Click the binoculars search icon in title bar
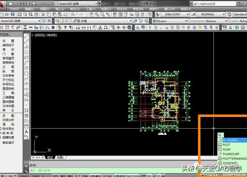This screenshot has width=247, height=177. 239,4
